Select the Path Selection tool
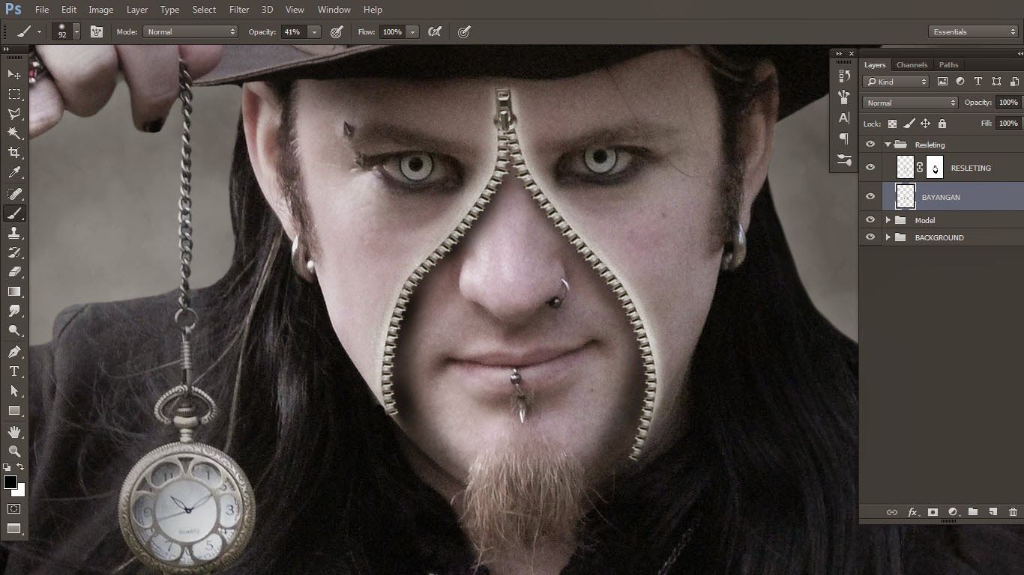The image size is (1024, 575). click(x=14, y=391)
